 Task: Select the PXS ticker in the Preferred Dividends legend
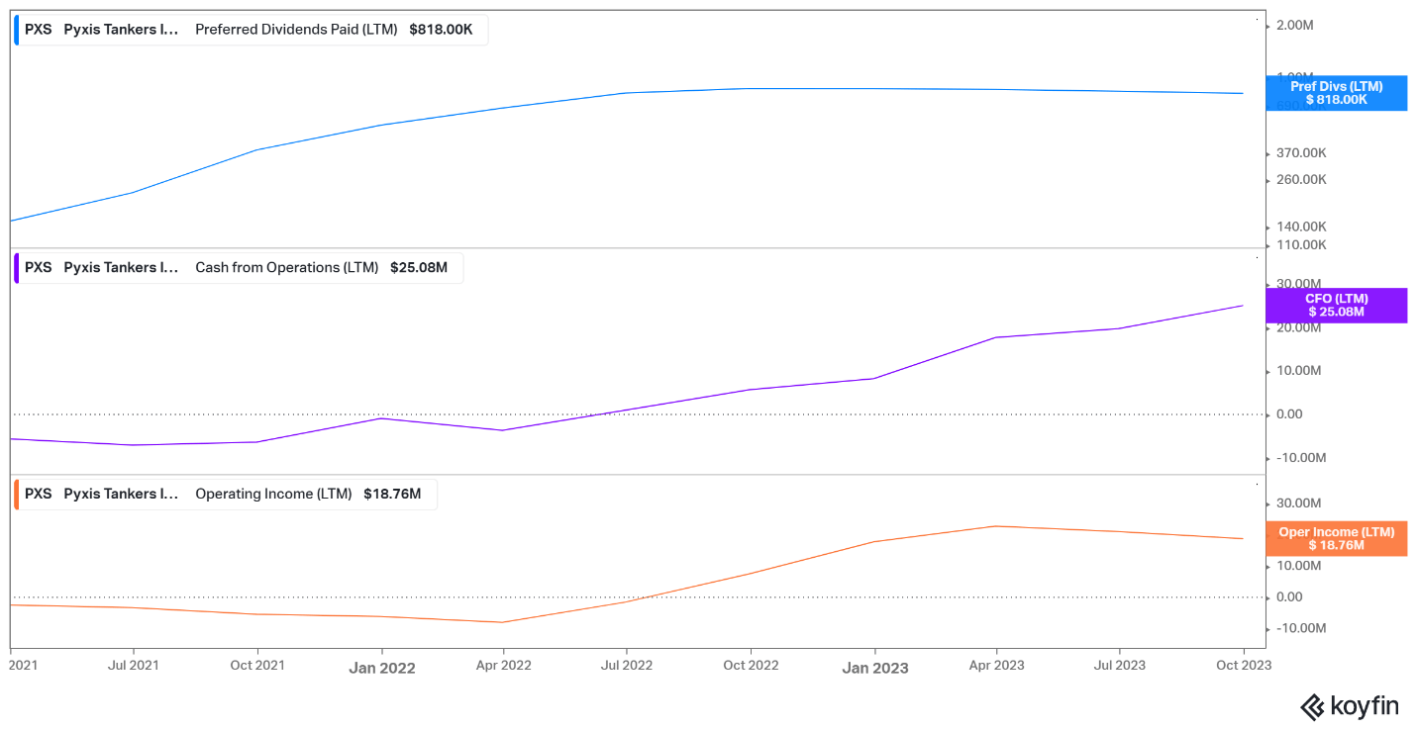tap(38, 30)
